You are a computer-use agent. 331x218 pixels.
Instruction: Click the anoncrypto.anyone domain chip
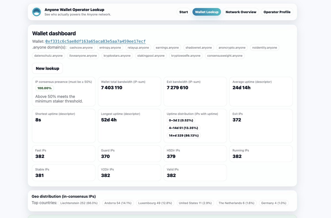pyautogui.click(x=232, y=48)
